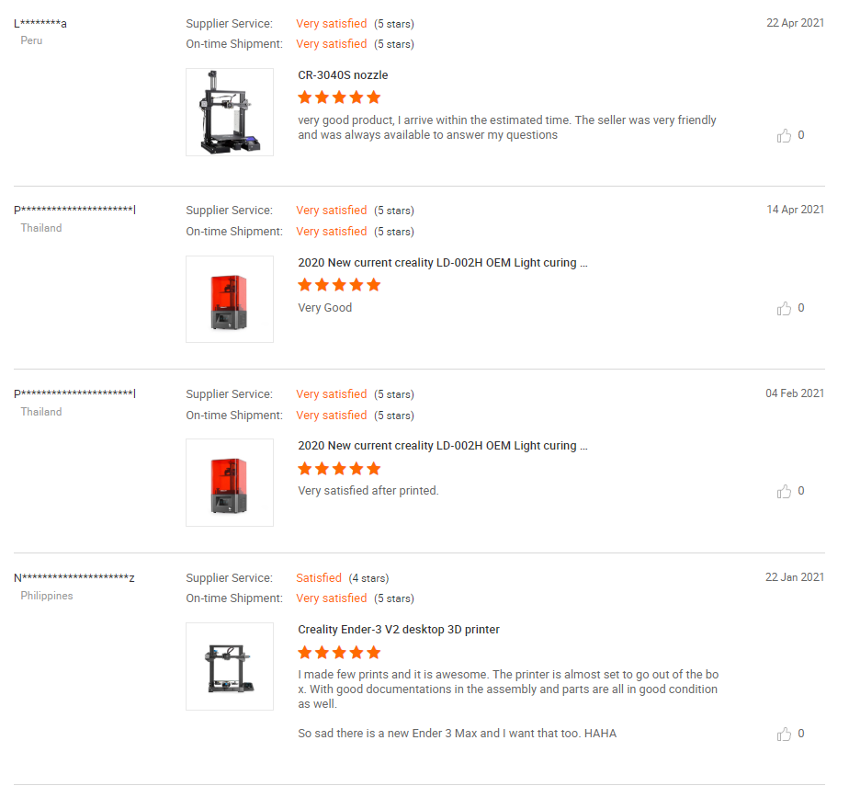The image size is (849, 786).
Task: Click the star rating on the Ender-3 V2 review
Action: [339, 653]
